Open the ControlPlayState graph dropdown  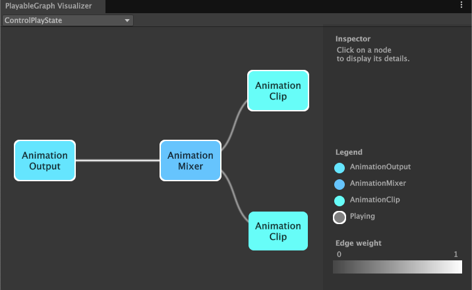[x=67, y=20]
